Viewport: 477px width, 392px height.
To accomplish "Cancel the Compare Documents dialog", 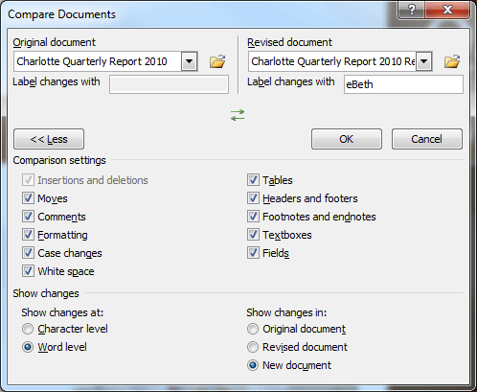I will point(427,139).
